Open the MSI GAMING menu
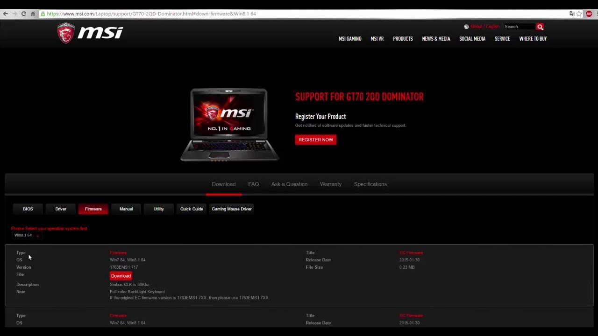The width and height of the screenshot is (598, 336). 350,39
